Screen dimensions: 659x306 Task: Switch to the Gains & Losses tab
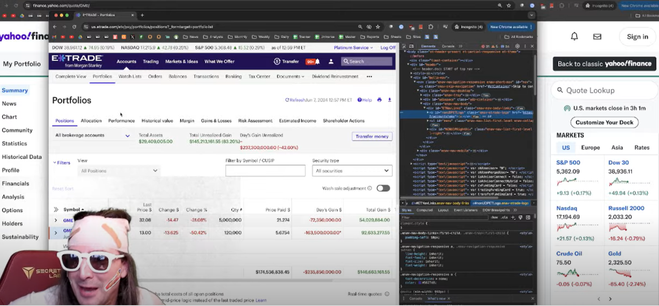click(216, 121)
